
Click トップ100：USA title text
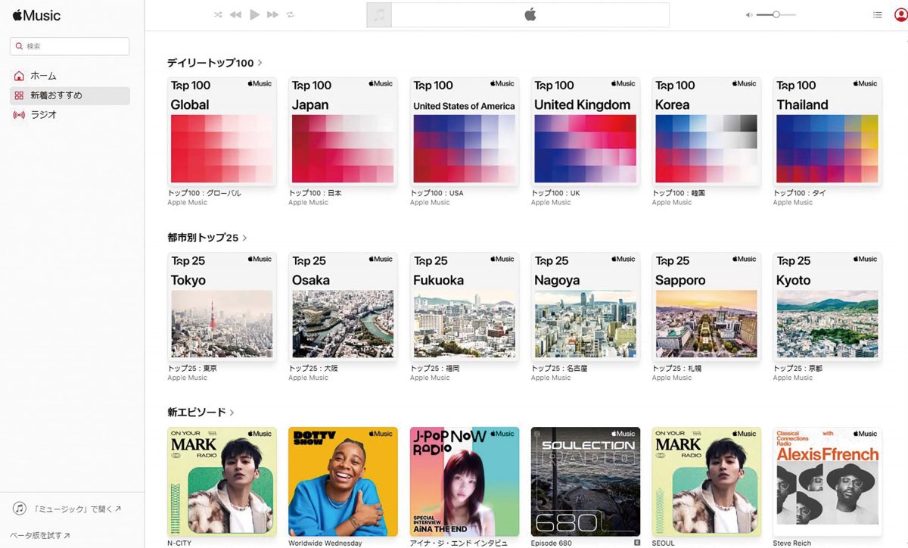point(437,193)
